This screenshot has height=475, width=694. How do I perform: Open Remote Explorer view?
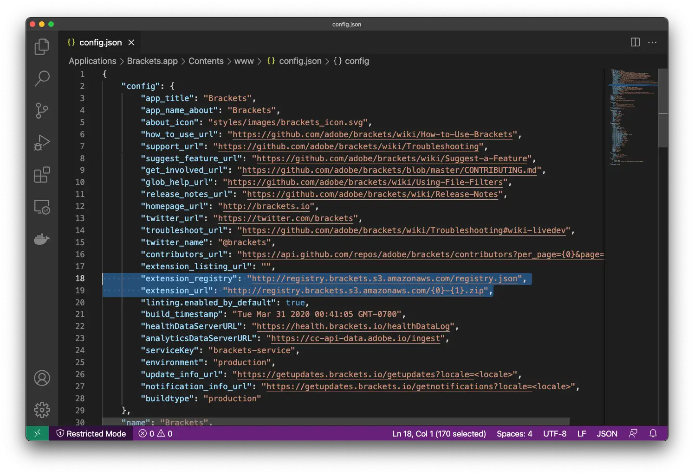[x=42, y=207]
